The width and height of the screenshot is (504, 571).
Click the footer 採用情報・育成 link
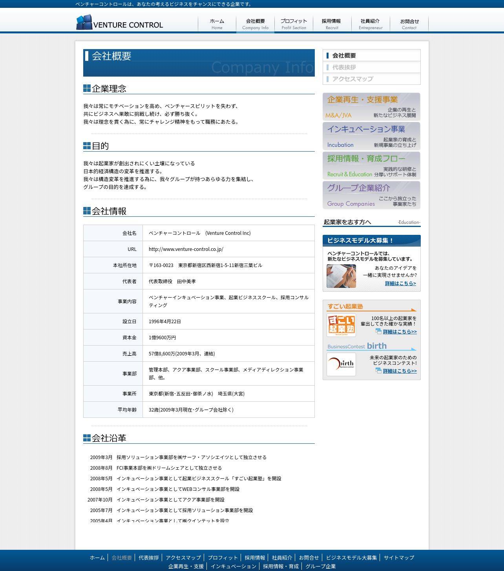point(281,566)
